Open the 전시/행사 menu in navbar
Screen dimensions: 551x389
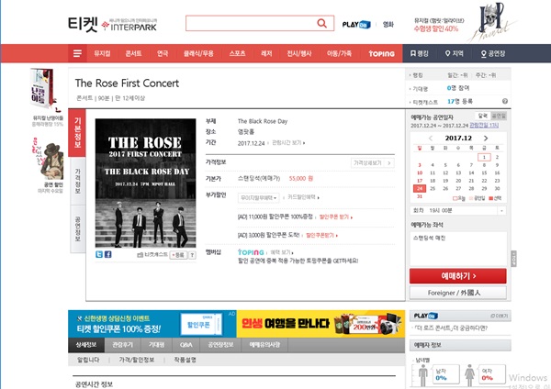[299, 53]
